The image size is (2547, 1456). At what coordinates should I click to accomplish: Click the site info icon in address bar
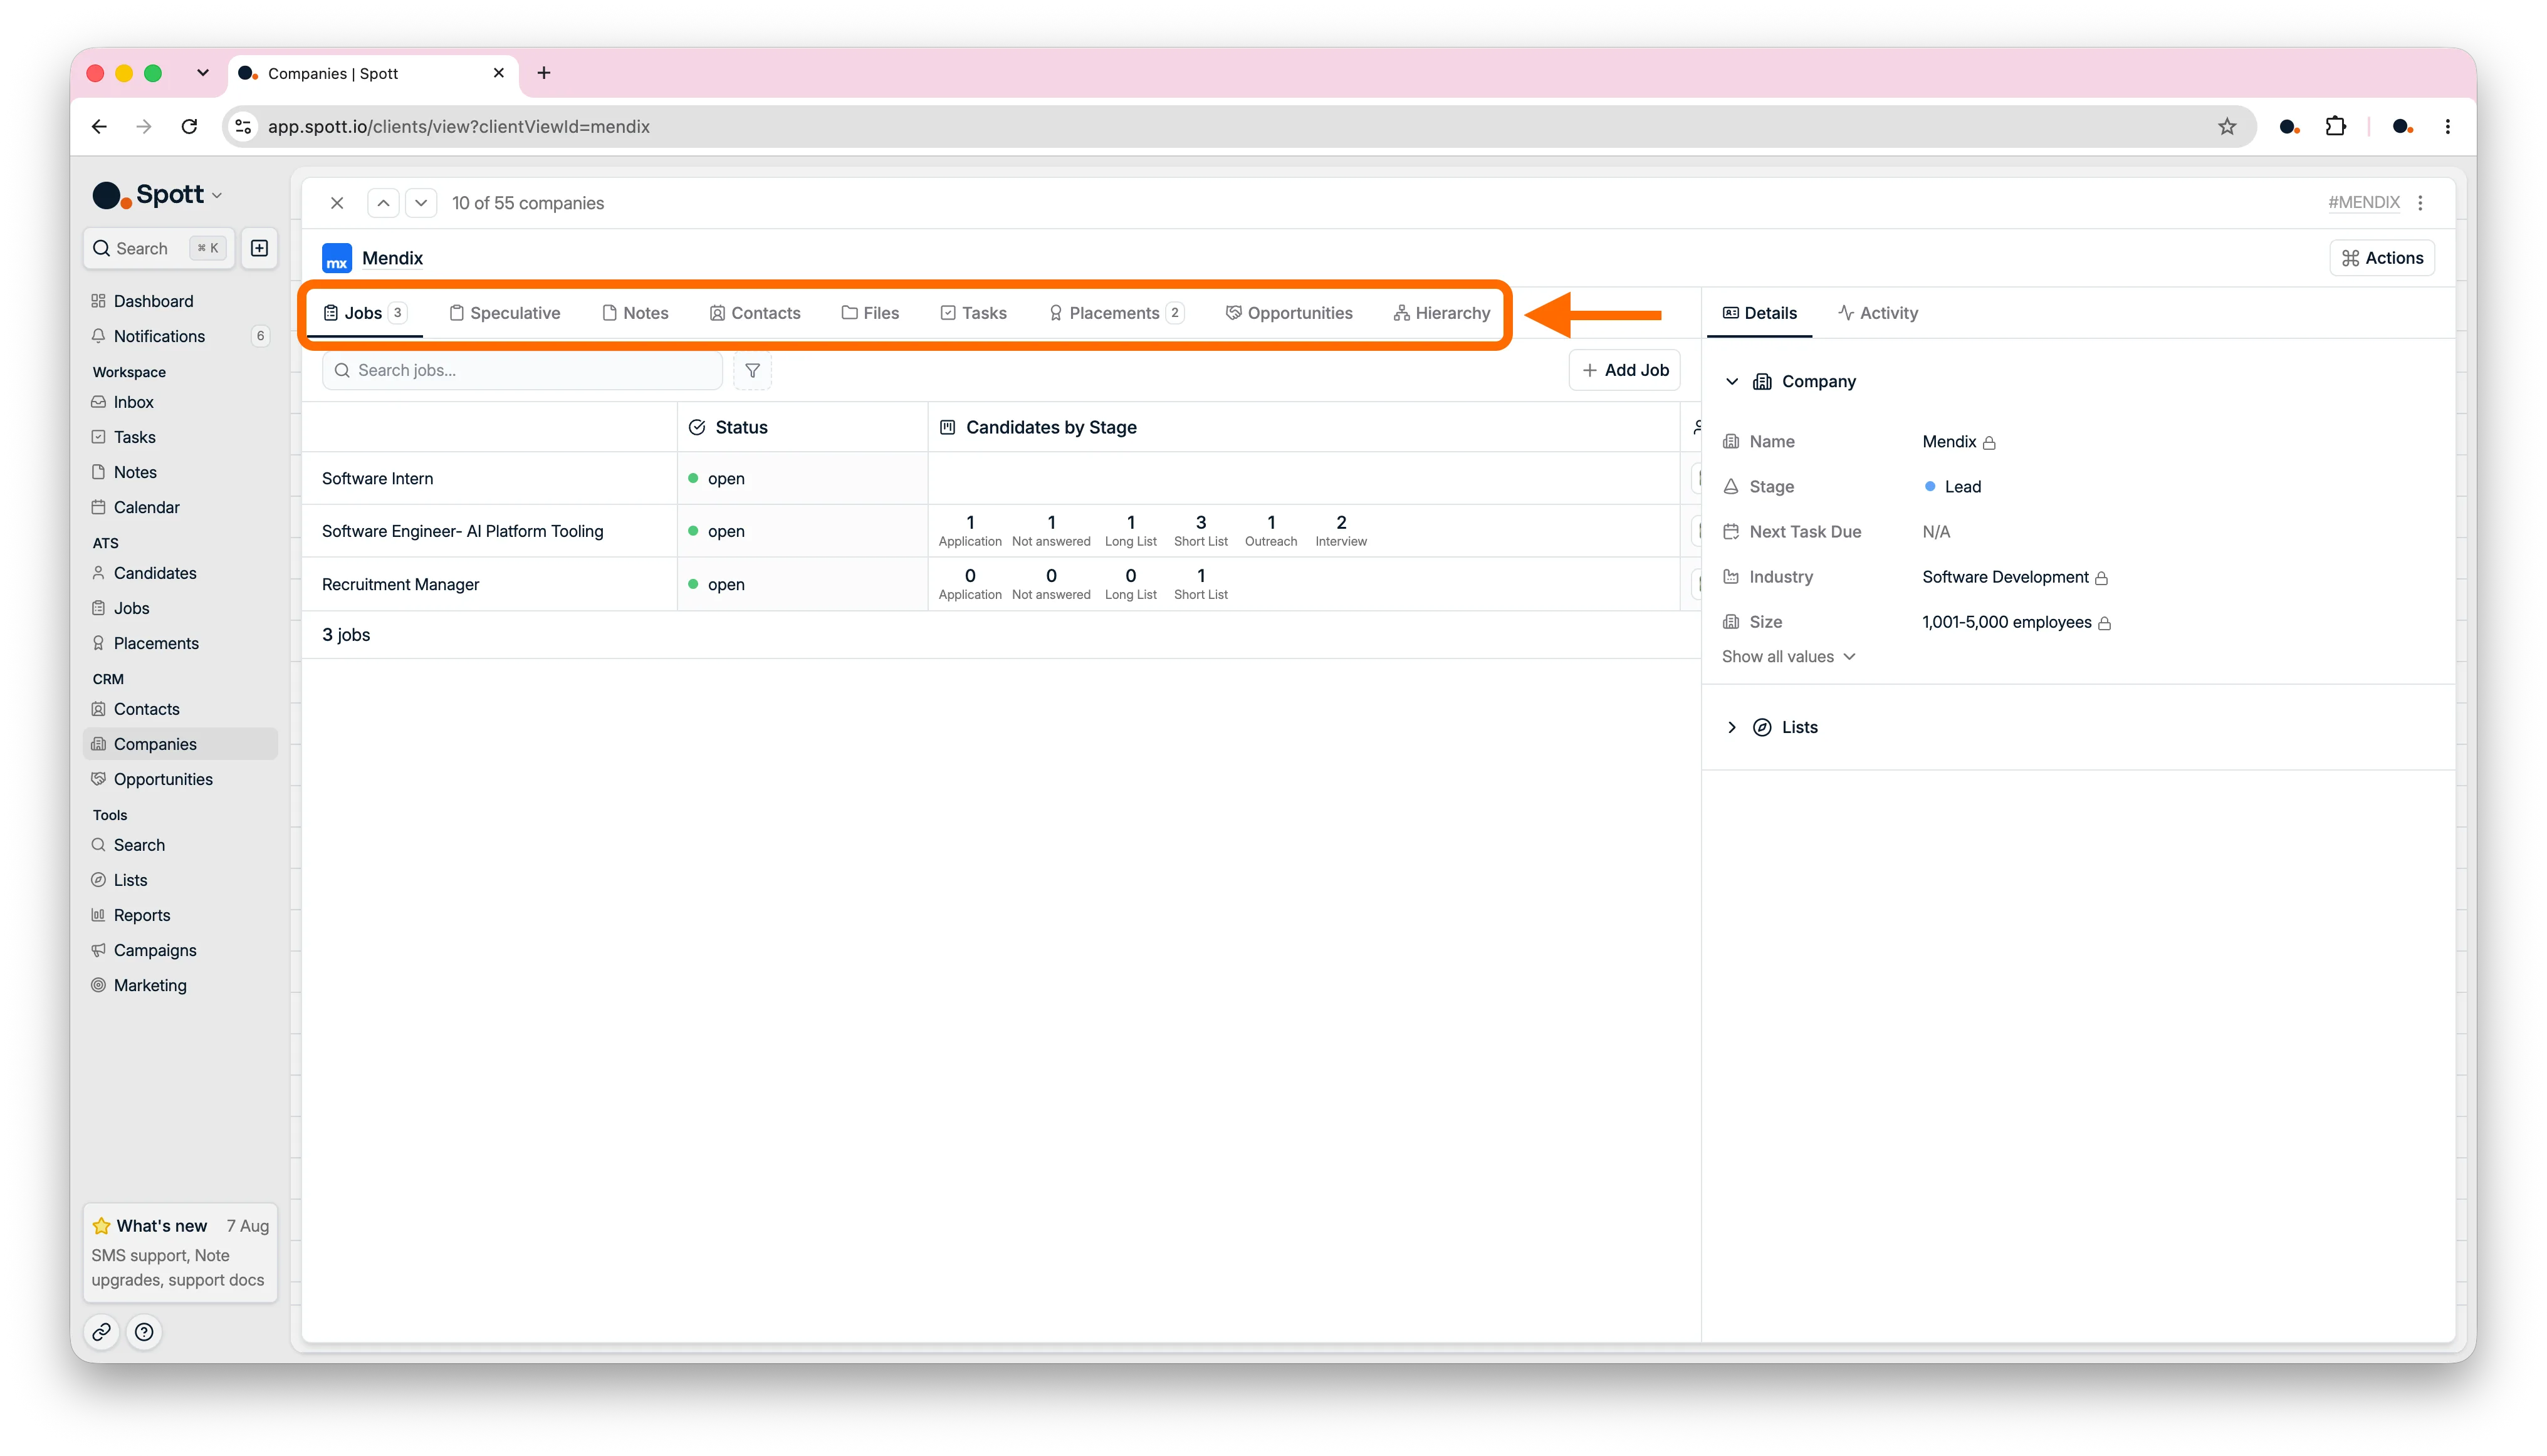[243, 127]
